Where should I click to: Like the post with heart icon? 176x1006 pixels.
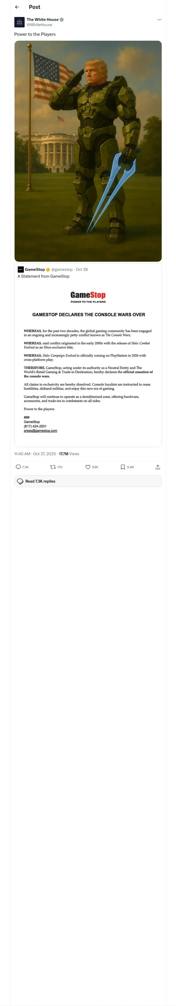[x=92, y=467]
